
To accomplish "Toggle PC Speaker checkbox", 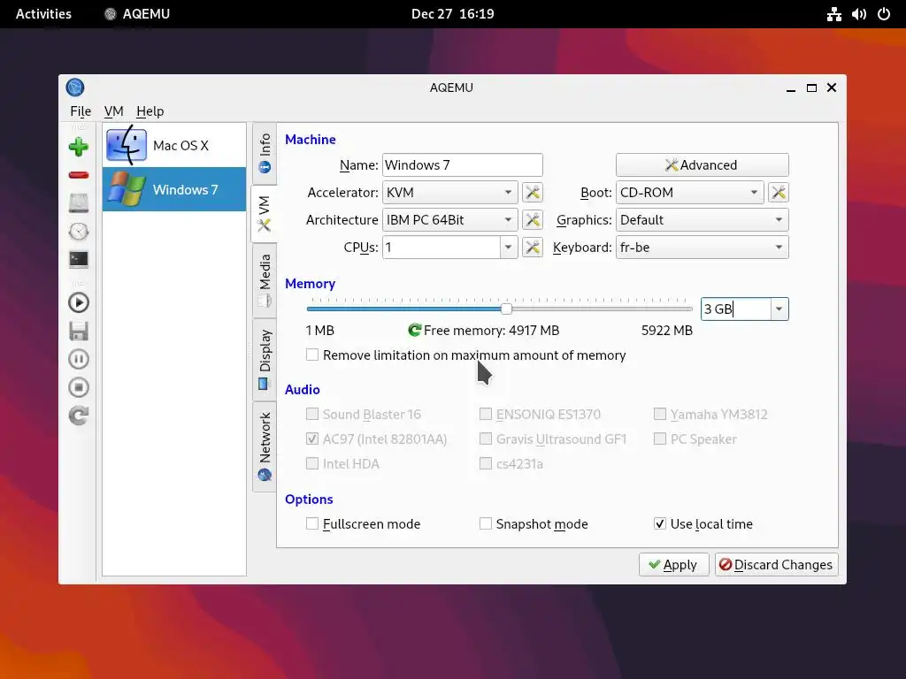I will click(659, 439).
